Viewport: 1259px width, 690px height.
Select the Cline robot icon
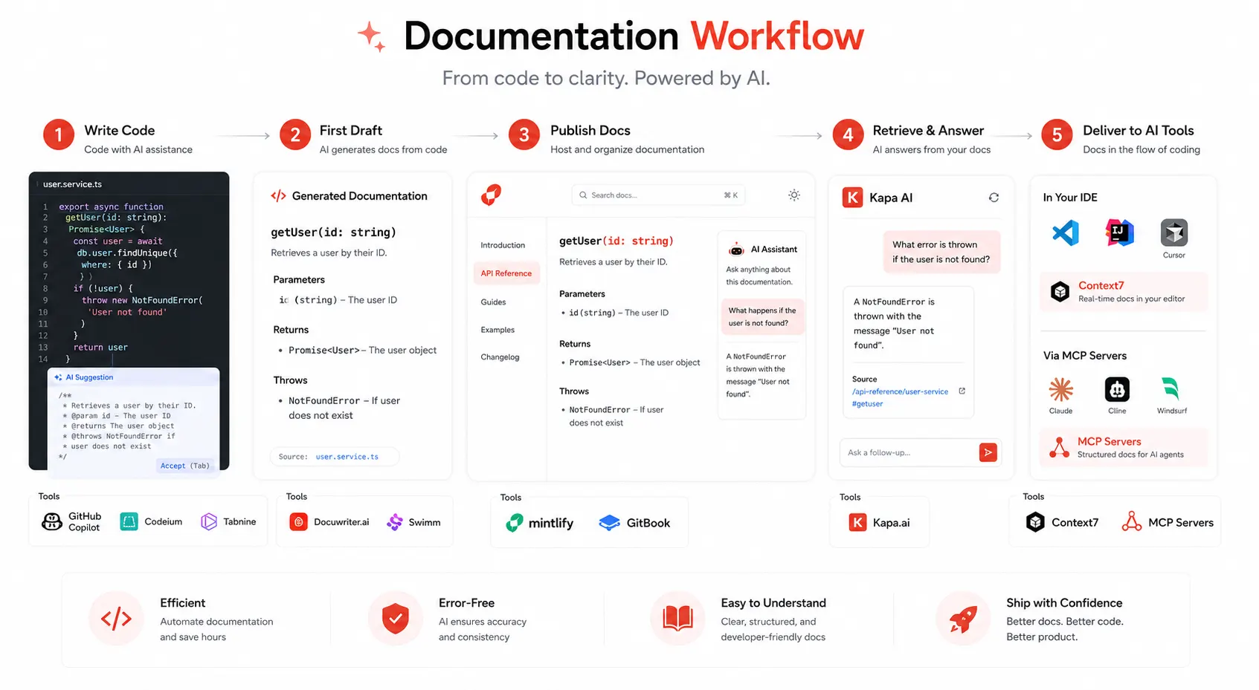pos(1117,389)
